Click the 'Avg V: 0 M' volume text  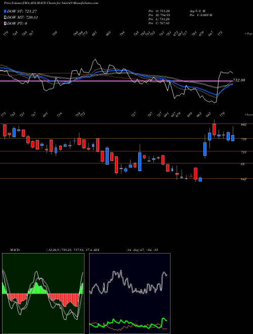197,11
